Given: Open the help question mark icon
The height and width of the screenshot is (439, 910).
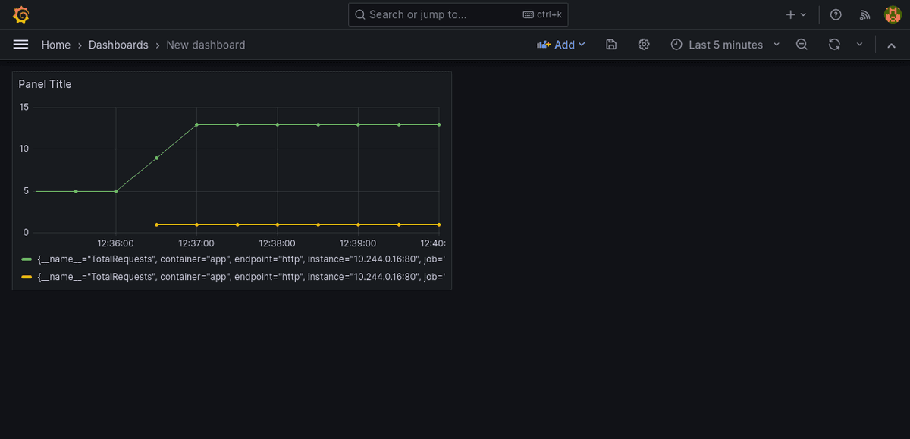Looking at the screenshot, I should point(836,14).
